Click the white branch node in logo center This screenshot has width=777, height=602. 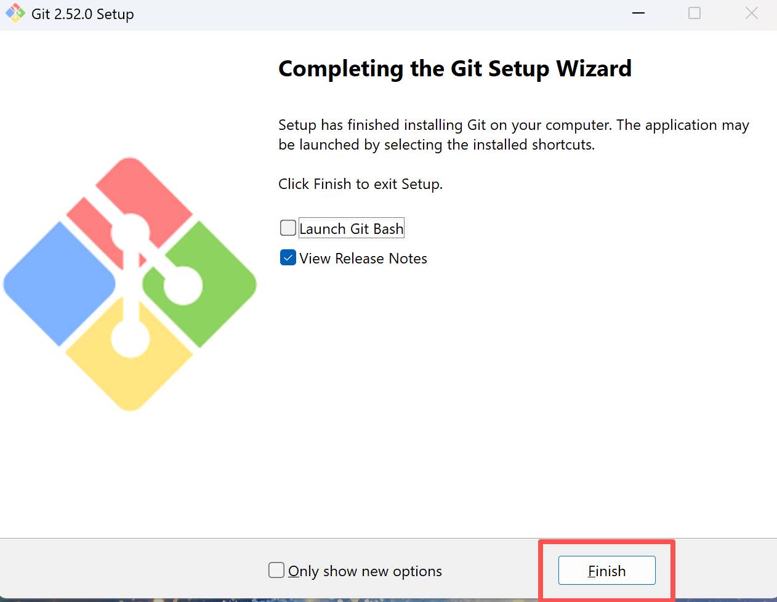click(x=130, y=233)
